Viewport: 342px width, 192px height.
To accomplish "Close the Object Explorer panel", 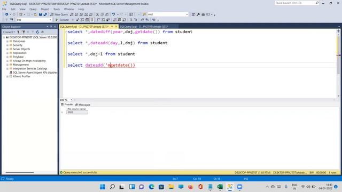I will click(x=55, y=27).
